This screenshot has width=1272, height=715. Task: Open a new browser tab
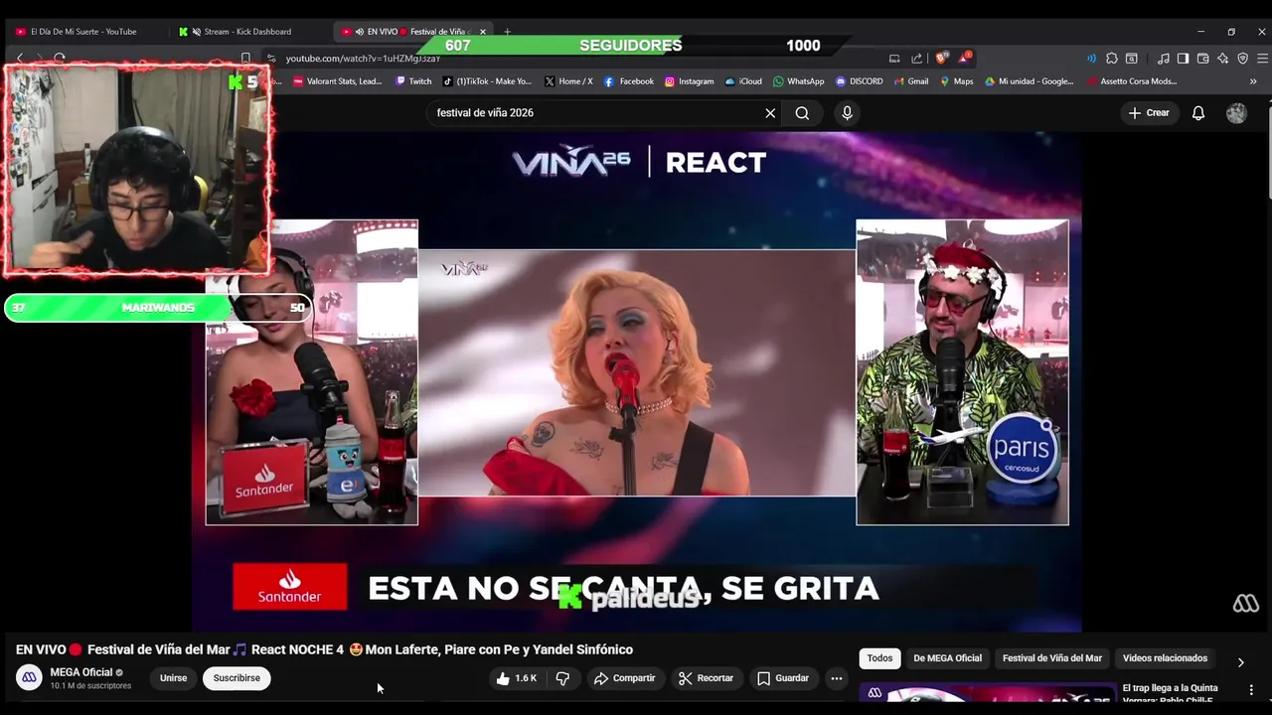coord(507,32)
